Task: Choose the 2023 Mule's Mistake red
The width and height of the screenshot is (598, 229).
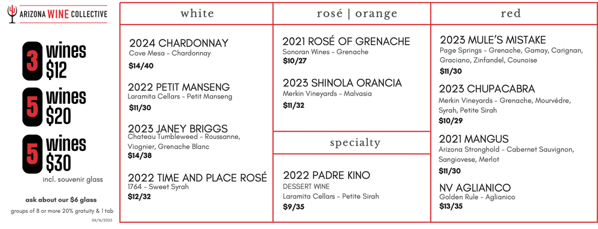Action: (x=493, y=39)
